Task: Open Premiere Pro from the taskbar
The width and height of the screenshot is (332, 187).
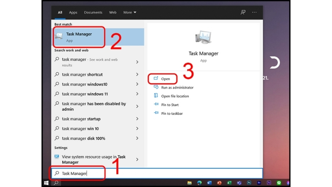Action: tap(259, 183)
